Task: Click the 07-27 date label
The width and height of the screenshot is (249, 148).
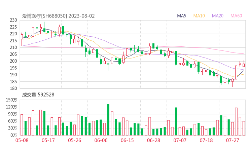Action: tap(233, 140)
